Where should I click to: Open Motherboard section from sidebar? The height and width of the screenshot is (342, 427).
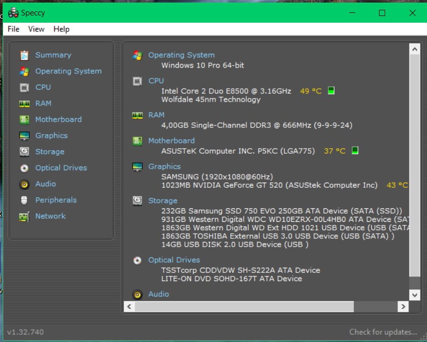coord(58,119)
